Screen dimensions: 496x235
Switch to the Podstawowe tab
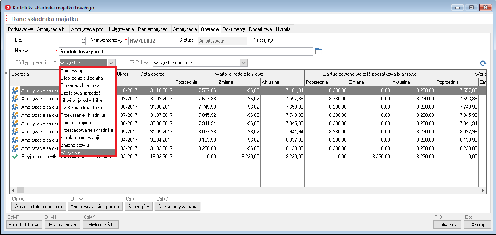click(21, 29)
